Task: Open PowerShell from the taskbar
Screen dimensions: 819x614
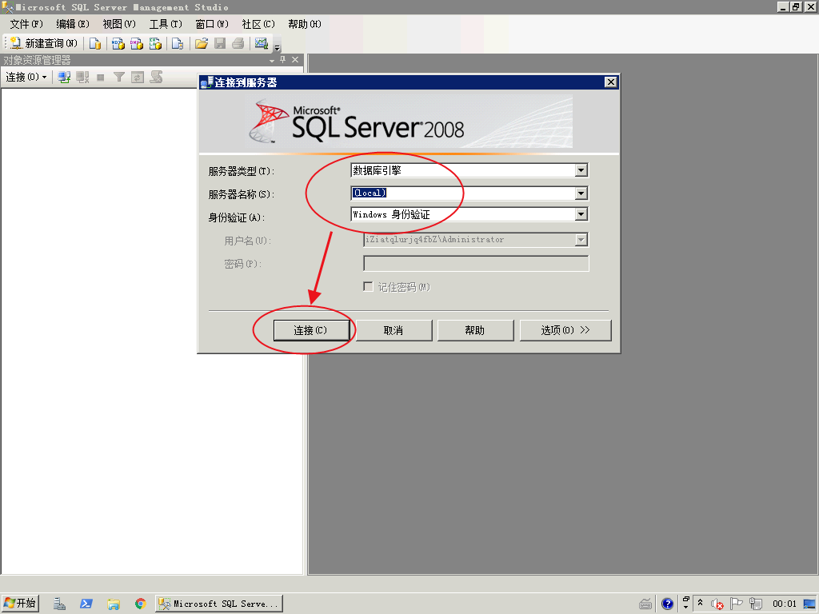Action: point(86,604)
